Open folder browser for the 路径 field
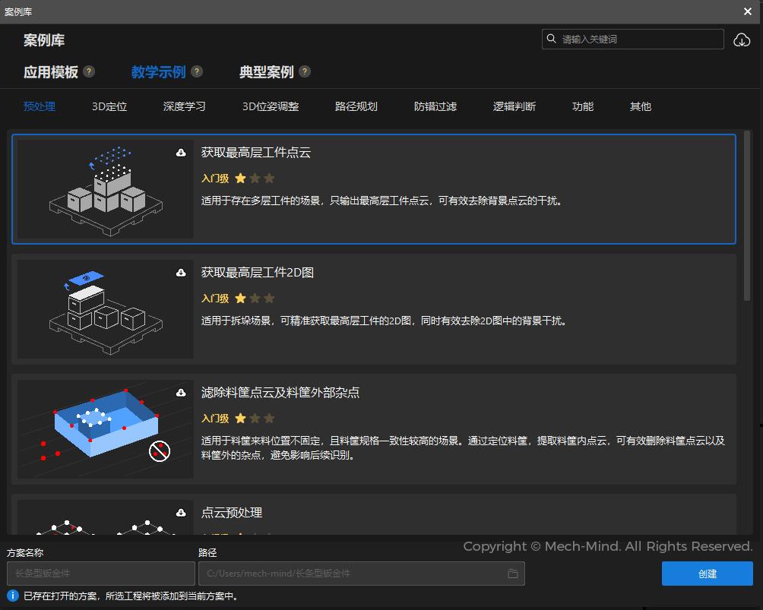The image size is (763, 610). click(x=514, y=574)
